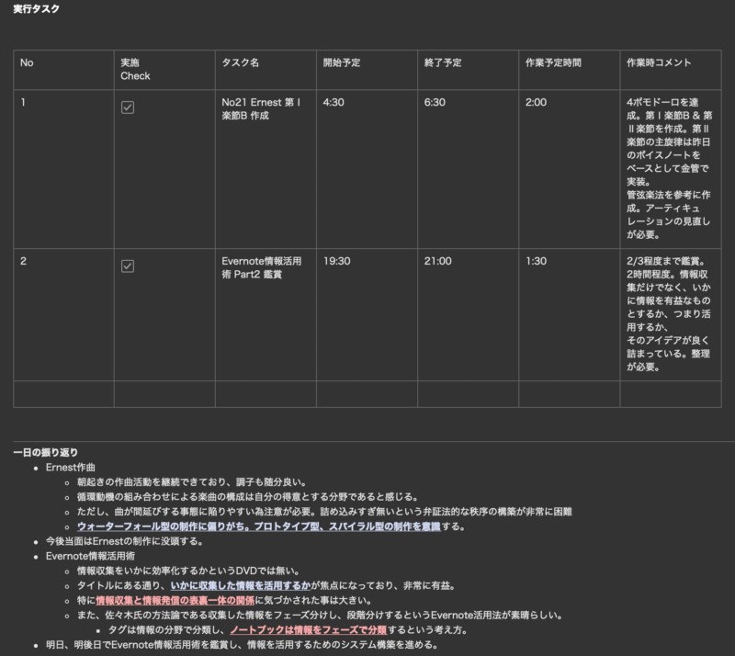The width and height of the screenshot is (735, 656).
Task: Open link ノートブックは情報をフェーズで分類
Action: point(308,629)
